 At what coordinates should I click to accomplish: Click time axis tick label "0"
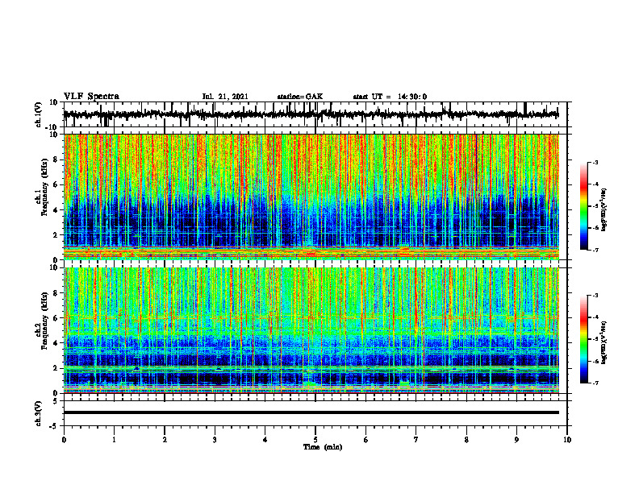click(64, 440)
